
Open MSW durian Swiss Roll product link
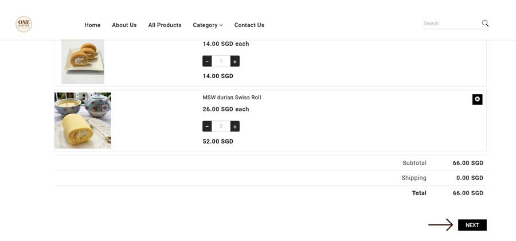pos(232,98)
